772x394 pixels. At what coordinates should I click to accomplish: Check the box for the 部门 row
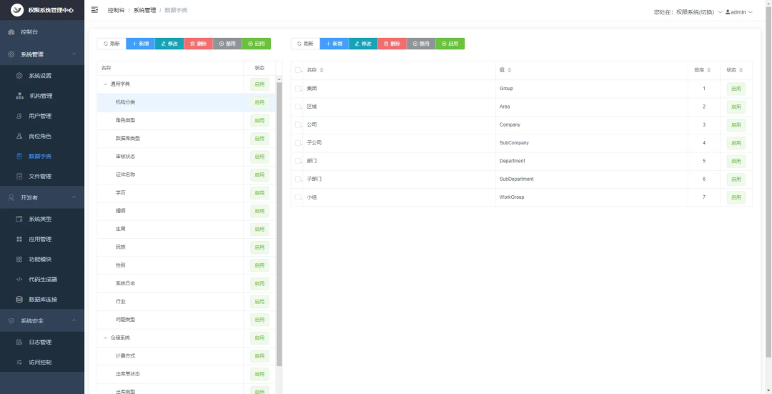pos(298,161)
